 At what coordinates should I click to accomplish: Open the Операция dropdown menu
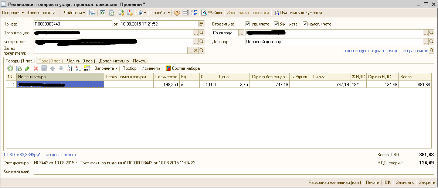13,13
